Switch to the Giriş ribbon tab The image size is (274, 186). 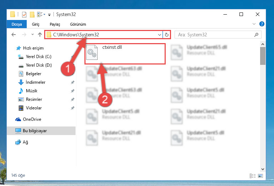tap(36, 24)
